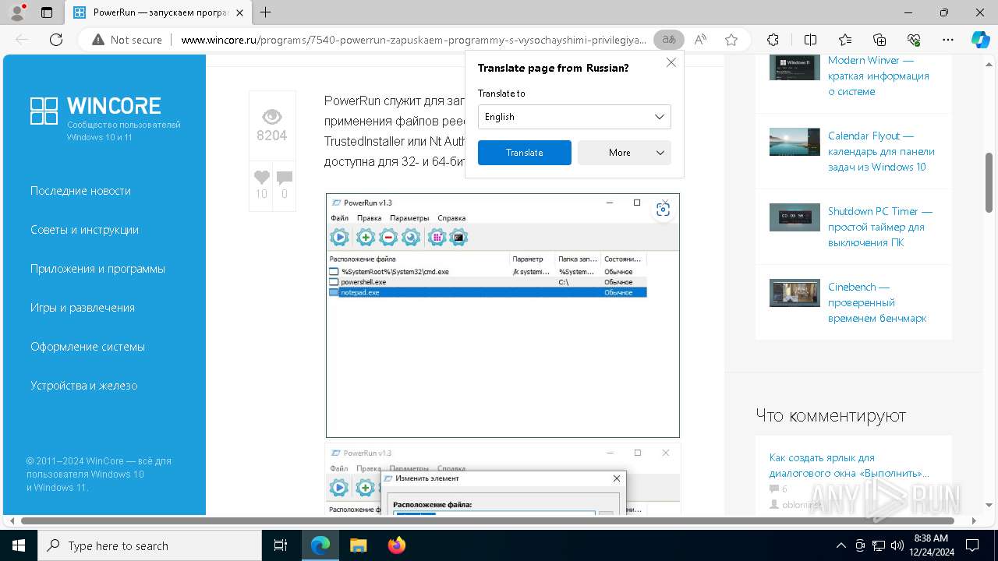Image resolution: width=998 pixels, height=561 pixels.
Task: Open a new tab with plus icon
Action: pyautogui.click(x=266, y=12)
